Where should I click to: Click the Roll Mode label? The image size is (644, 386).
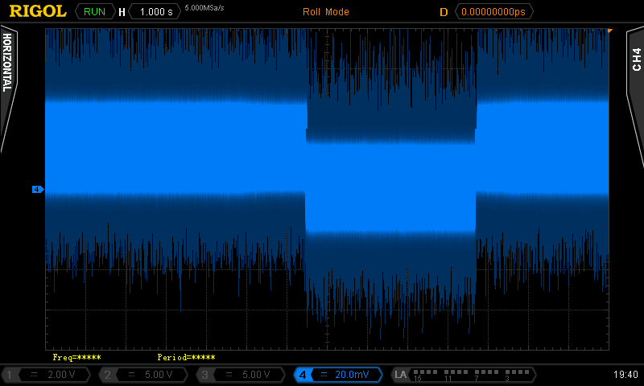click(x=326, y=12)
